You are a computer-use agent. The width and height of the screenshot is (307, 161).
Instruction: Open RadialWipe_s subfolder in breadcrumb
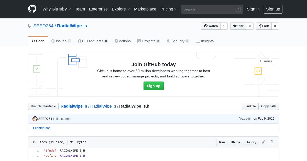[x=103, y=106]
